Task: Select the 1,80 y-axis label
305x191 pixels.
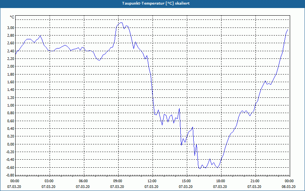Action: (x=11, y=74)
